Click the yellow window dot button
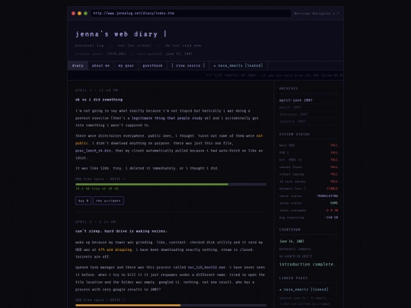This screenshot has height=308, width=411. click(x=79, y=14)
